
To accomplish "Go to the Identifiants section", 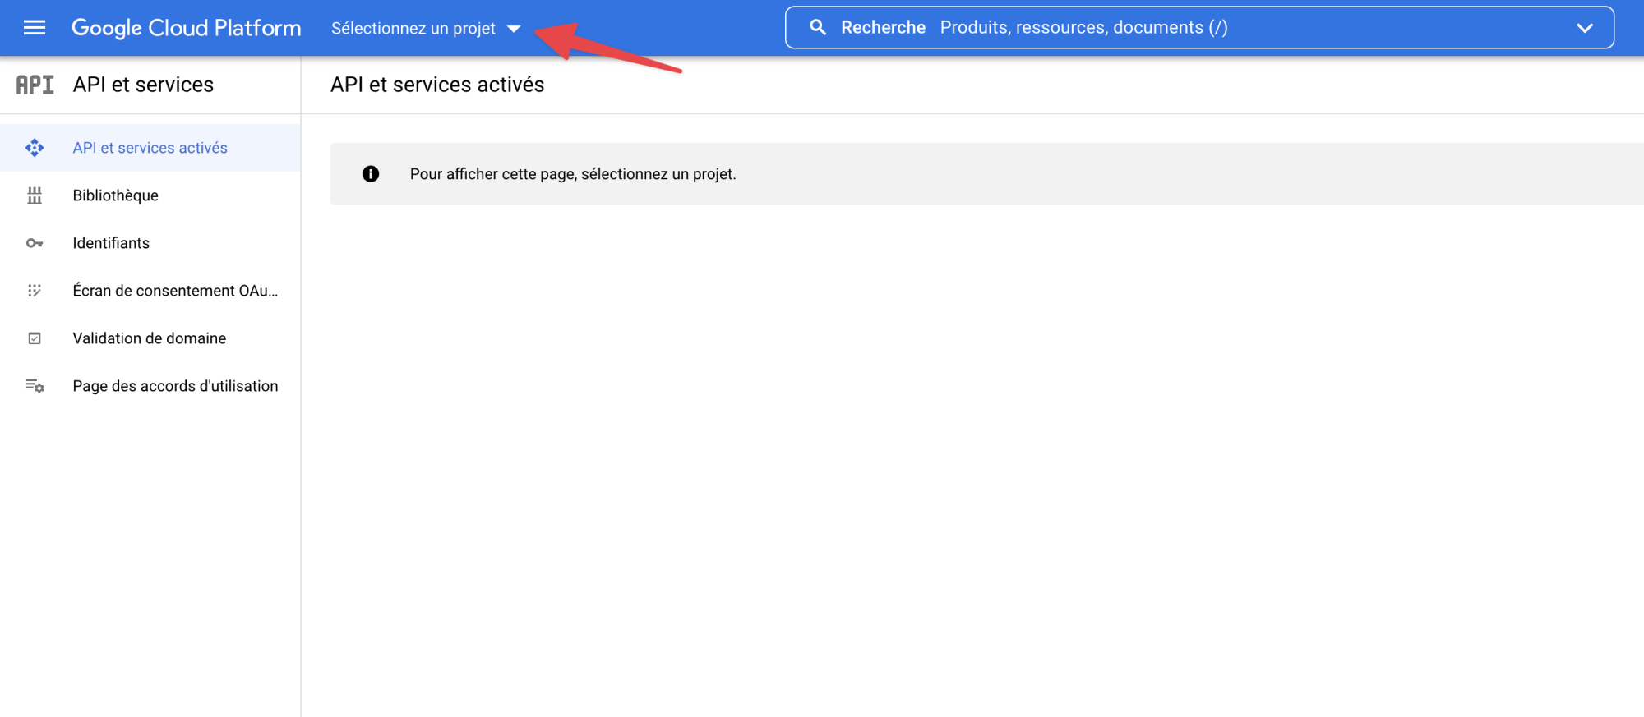I will [x=111, y=243].
